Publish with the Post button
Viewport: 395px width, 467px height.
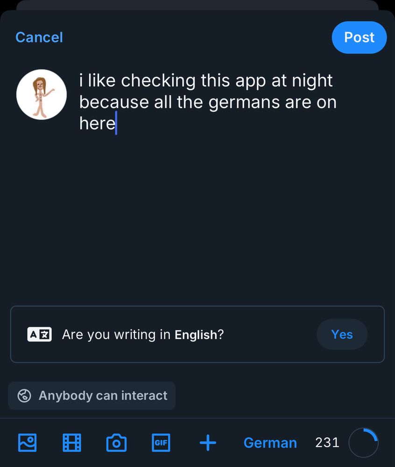[x=359, y=37]
